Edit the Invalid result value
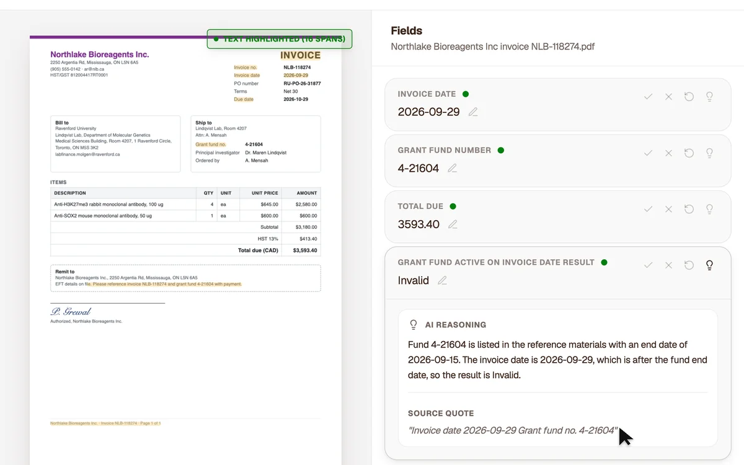The height and width of the screenshot is (465, 744). point(442,280)
